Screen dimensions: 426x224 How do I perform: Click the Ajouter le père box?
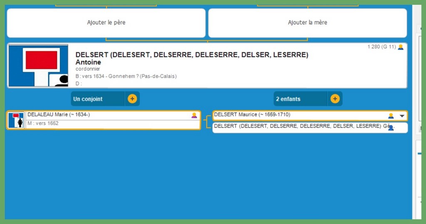coord(106,23)
